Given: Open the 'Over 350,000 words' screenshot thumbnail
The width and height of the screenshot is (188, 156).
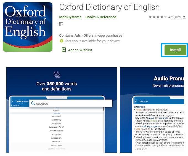Looking at the screenshot, I should pos(62,110).
